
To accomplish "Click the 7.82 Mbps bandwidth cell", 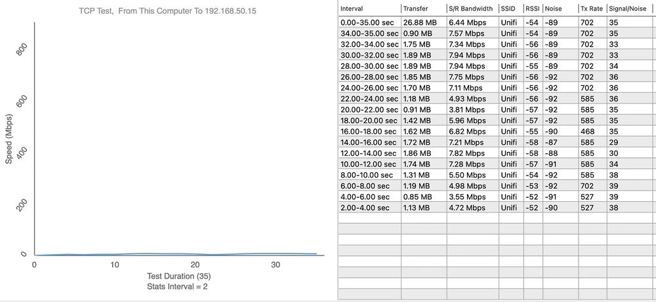I will tap(468, 153).
